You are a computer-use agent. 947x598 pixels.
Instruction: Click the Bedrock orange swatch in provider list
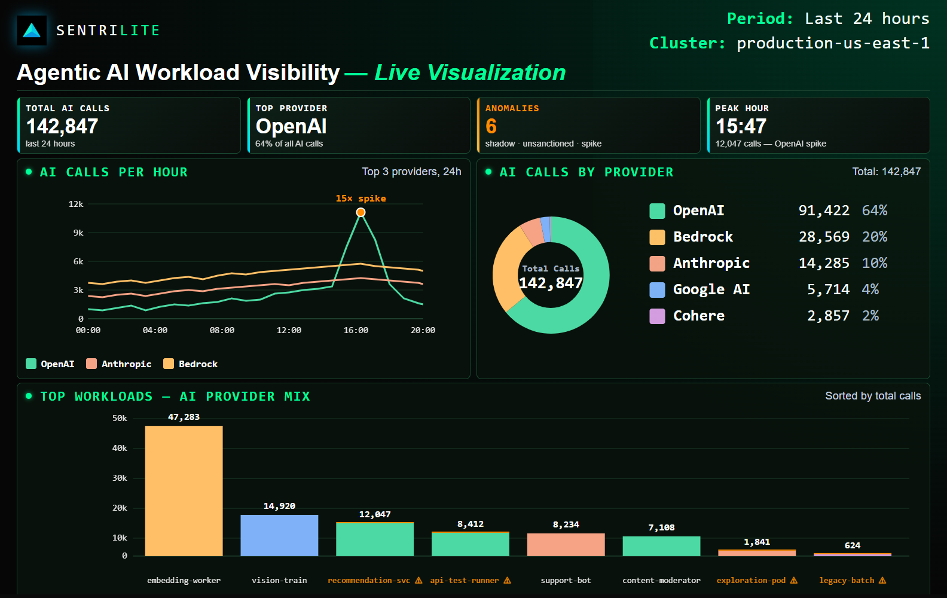coord(657,237)
